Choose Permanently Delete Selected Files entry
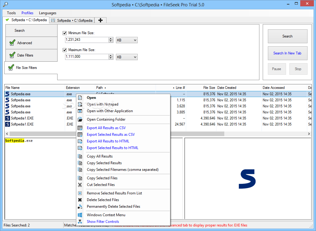 (x=123, y=207)
